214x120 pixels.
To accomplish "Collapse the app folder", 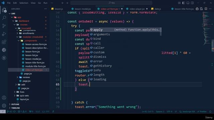I will click(x=12, y=17).
